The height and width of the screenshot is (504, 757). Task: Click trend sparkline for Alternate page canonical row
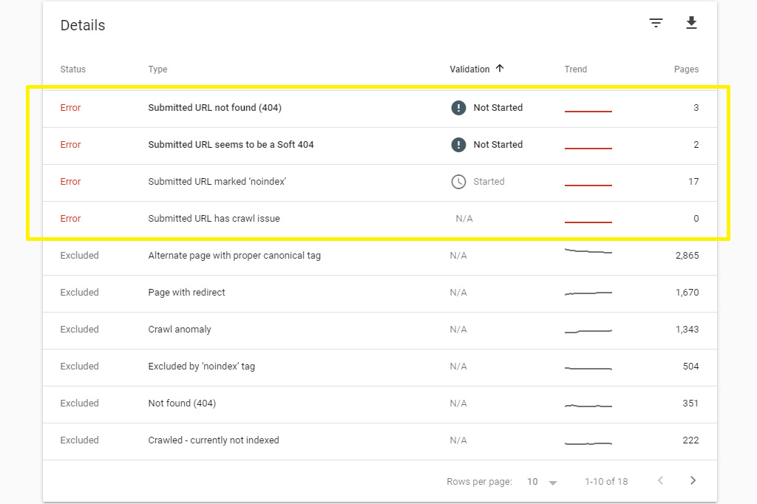[x=588, y=251]
